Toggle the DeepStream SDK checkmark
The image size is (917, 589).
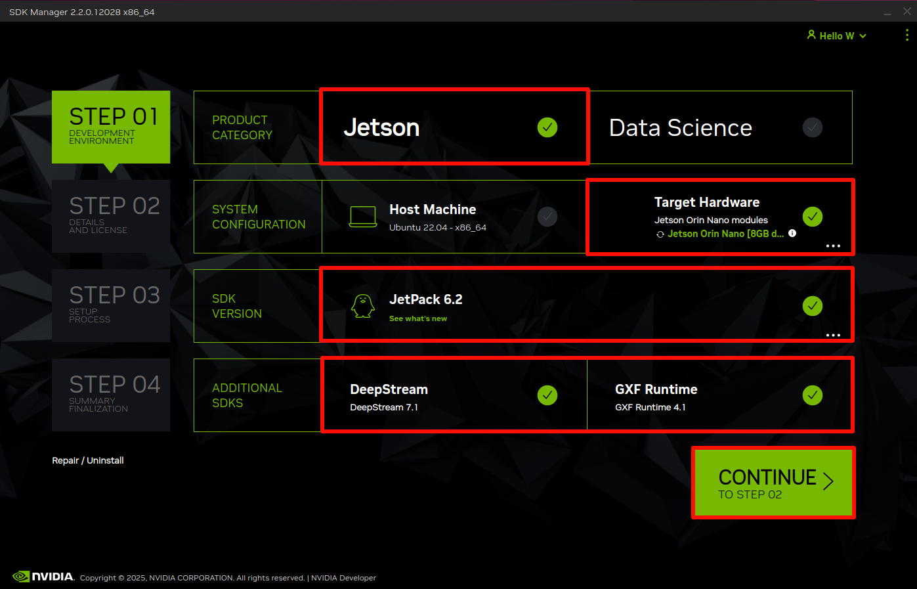547,395
